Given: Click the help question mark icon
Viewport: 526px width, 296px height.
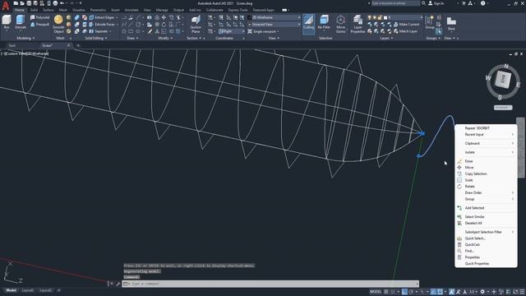Looking at the screenshot, I should 482,3.
